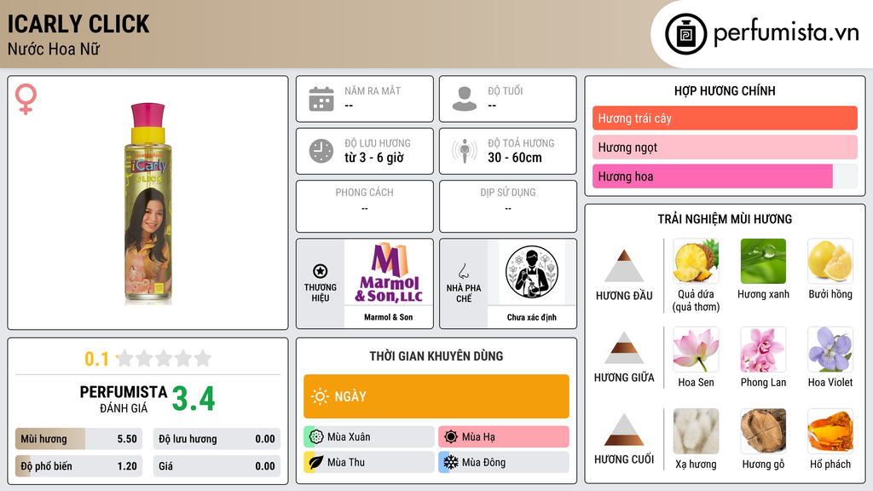This screenshot has width=873, height=491.
Task: Click the star badge icon above Thương hiệu
Action: click(321, 271)
